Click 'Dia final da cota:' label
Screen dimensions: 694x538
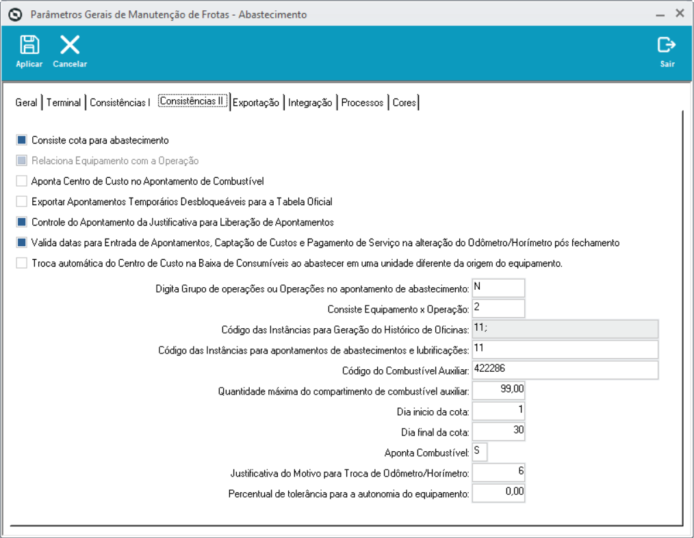(x=435, y=432)
